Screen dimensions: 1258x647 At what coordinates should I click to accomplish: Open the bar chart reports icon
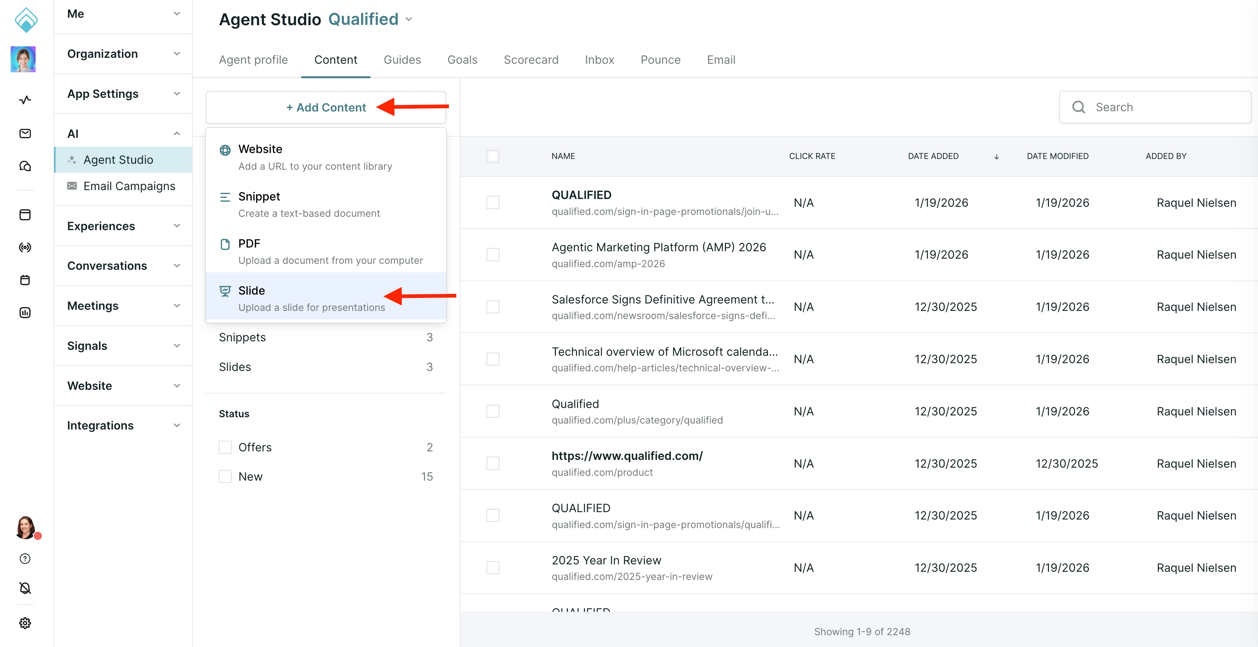(25, 312)
